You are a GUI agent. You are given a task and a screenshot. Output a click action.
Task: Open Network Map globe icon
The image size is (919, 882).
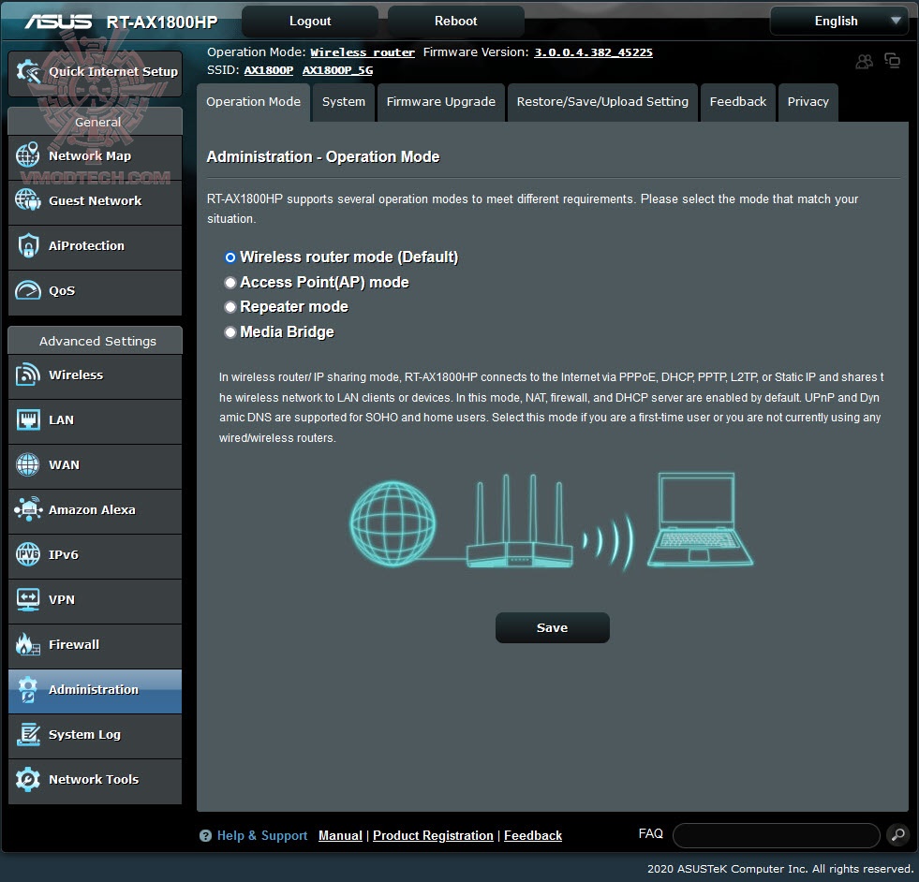[x=27, y=154]
